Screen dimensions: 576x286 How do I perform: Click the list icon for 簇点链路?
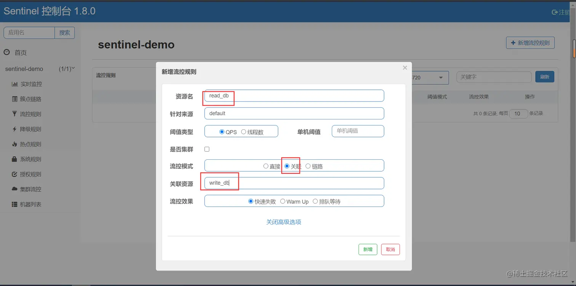15,99
